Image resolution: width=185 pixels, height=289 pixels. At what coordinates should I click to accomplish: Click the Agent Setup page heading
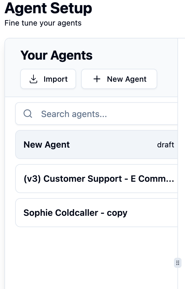tap(48, 8)
